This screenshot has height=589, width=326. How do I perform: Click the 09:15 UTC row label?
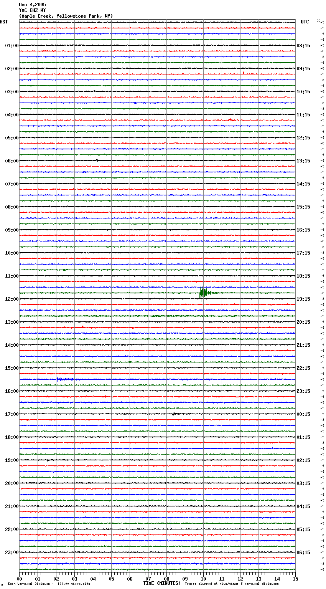pyautogui.click(x=303, y=69)
